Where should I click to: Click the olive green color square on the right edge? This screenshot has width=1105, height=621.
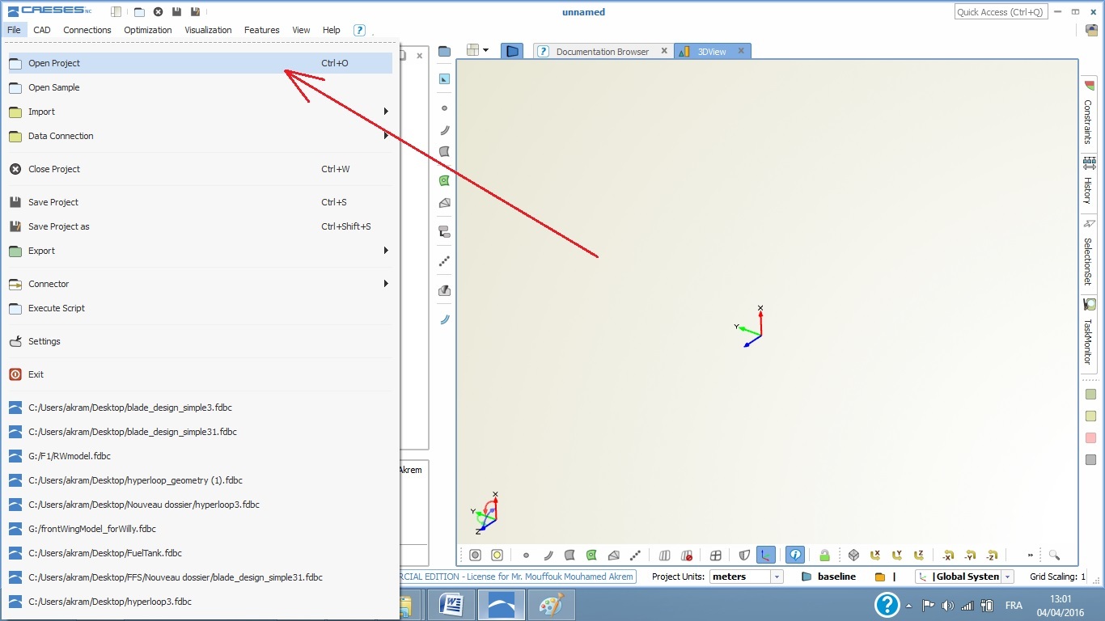click(1090, 394)
